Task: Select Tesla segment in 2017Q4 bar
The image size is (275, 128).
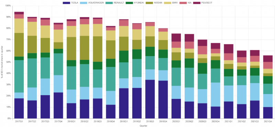Action: (x=58, y=105)
